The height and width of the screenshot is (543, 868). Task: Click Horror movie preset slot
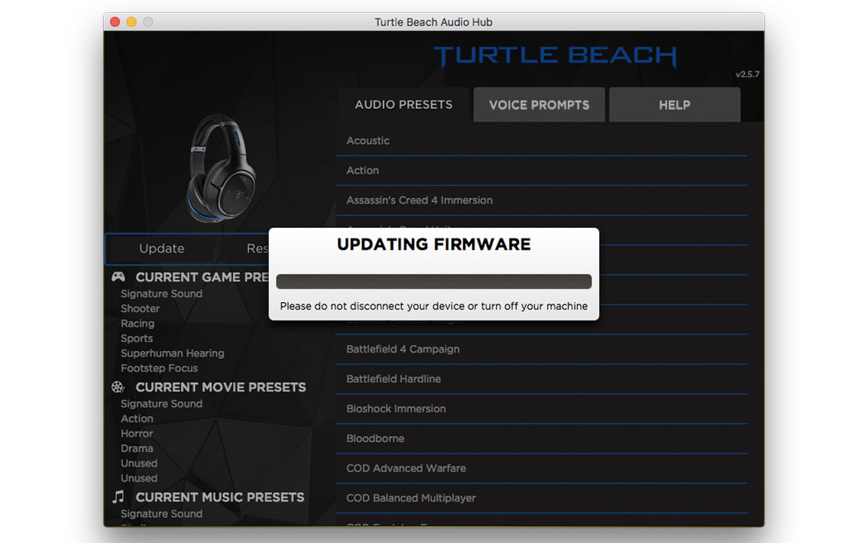pos(137,434)
